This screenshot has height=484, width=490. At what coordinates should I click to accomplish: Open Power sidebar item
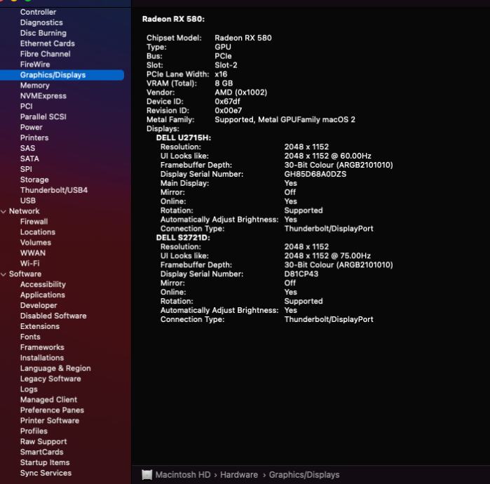[x=32, y=127]
